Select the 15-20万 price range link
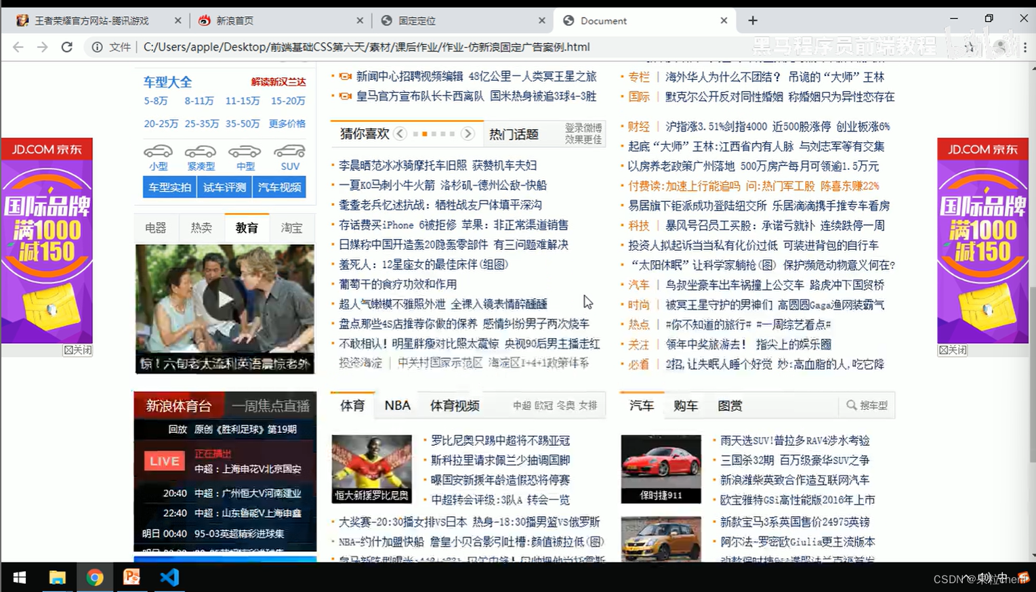 coord(288,100)
